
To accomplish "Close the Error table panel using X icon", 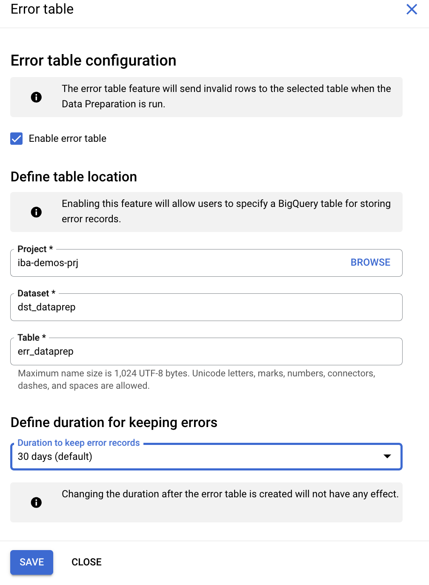I will pyautogui.click(x=412, y=9).
